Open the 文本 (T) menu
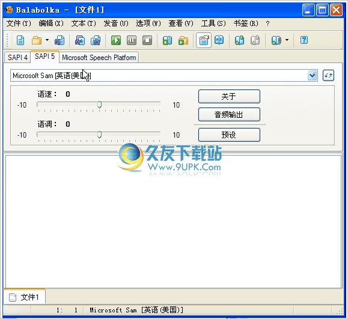 point(84,23)
